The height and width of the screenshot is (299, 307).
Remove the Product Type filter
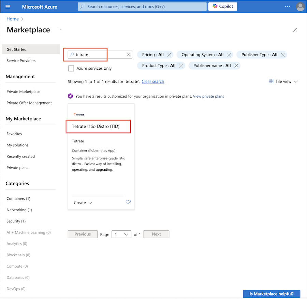pos(181,66)
